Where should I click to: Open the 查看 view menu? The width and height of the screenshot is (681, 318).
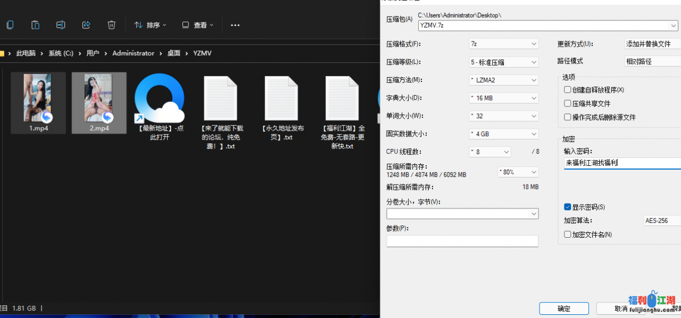[x=197, y=25]
